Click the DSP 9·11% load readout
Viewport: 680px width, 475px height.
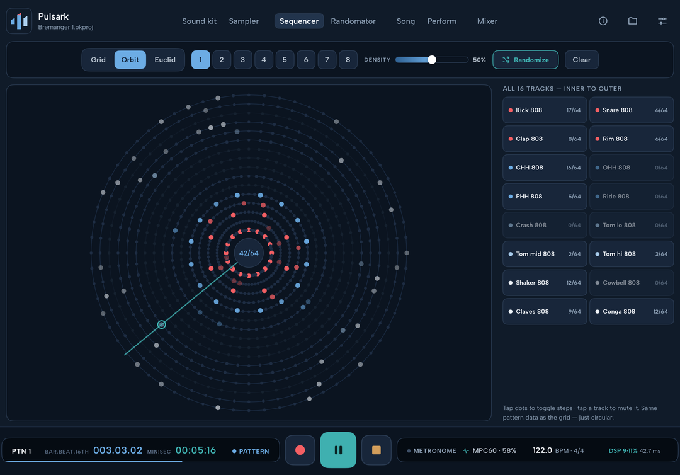pyautogui.click(x=623, y=450)
